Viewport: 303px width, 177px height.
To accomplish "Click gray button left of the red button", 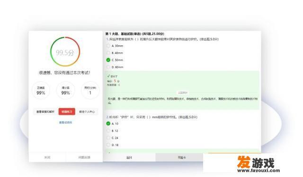I will coord(45,111).
